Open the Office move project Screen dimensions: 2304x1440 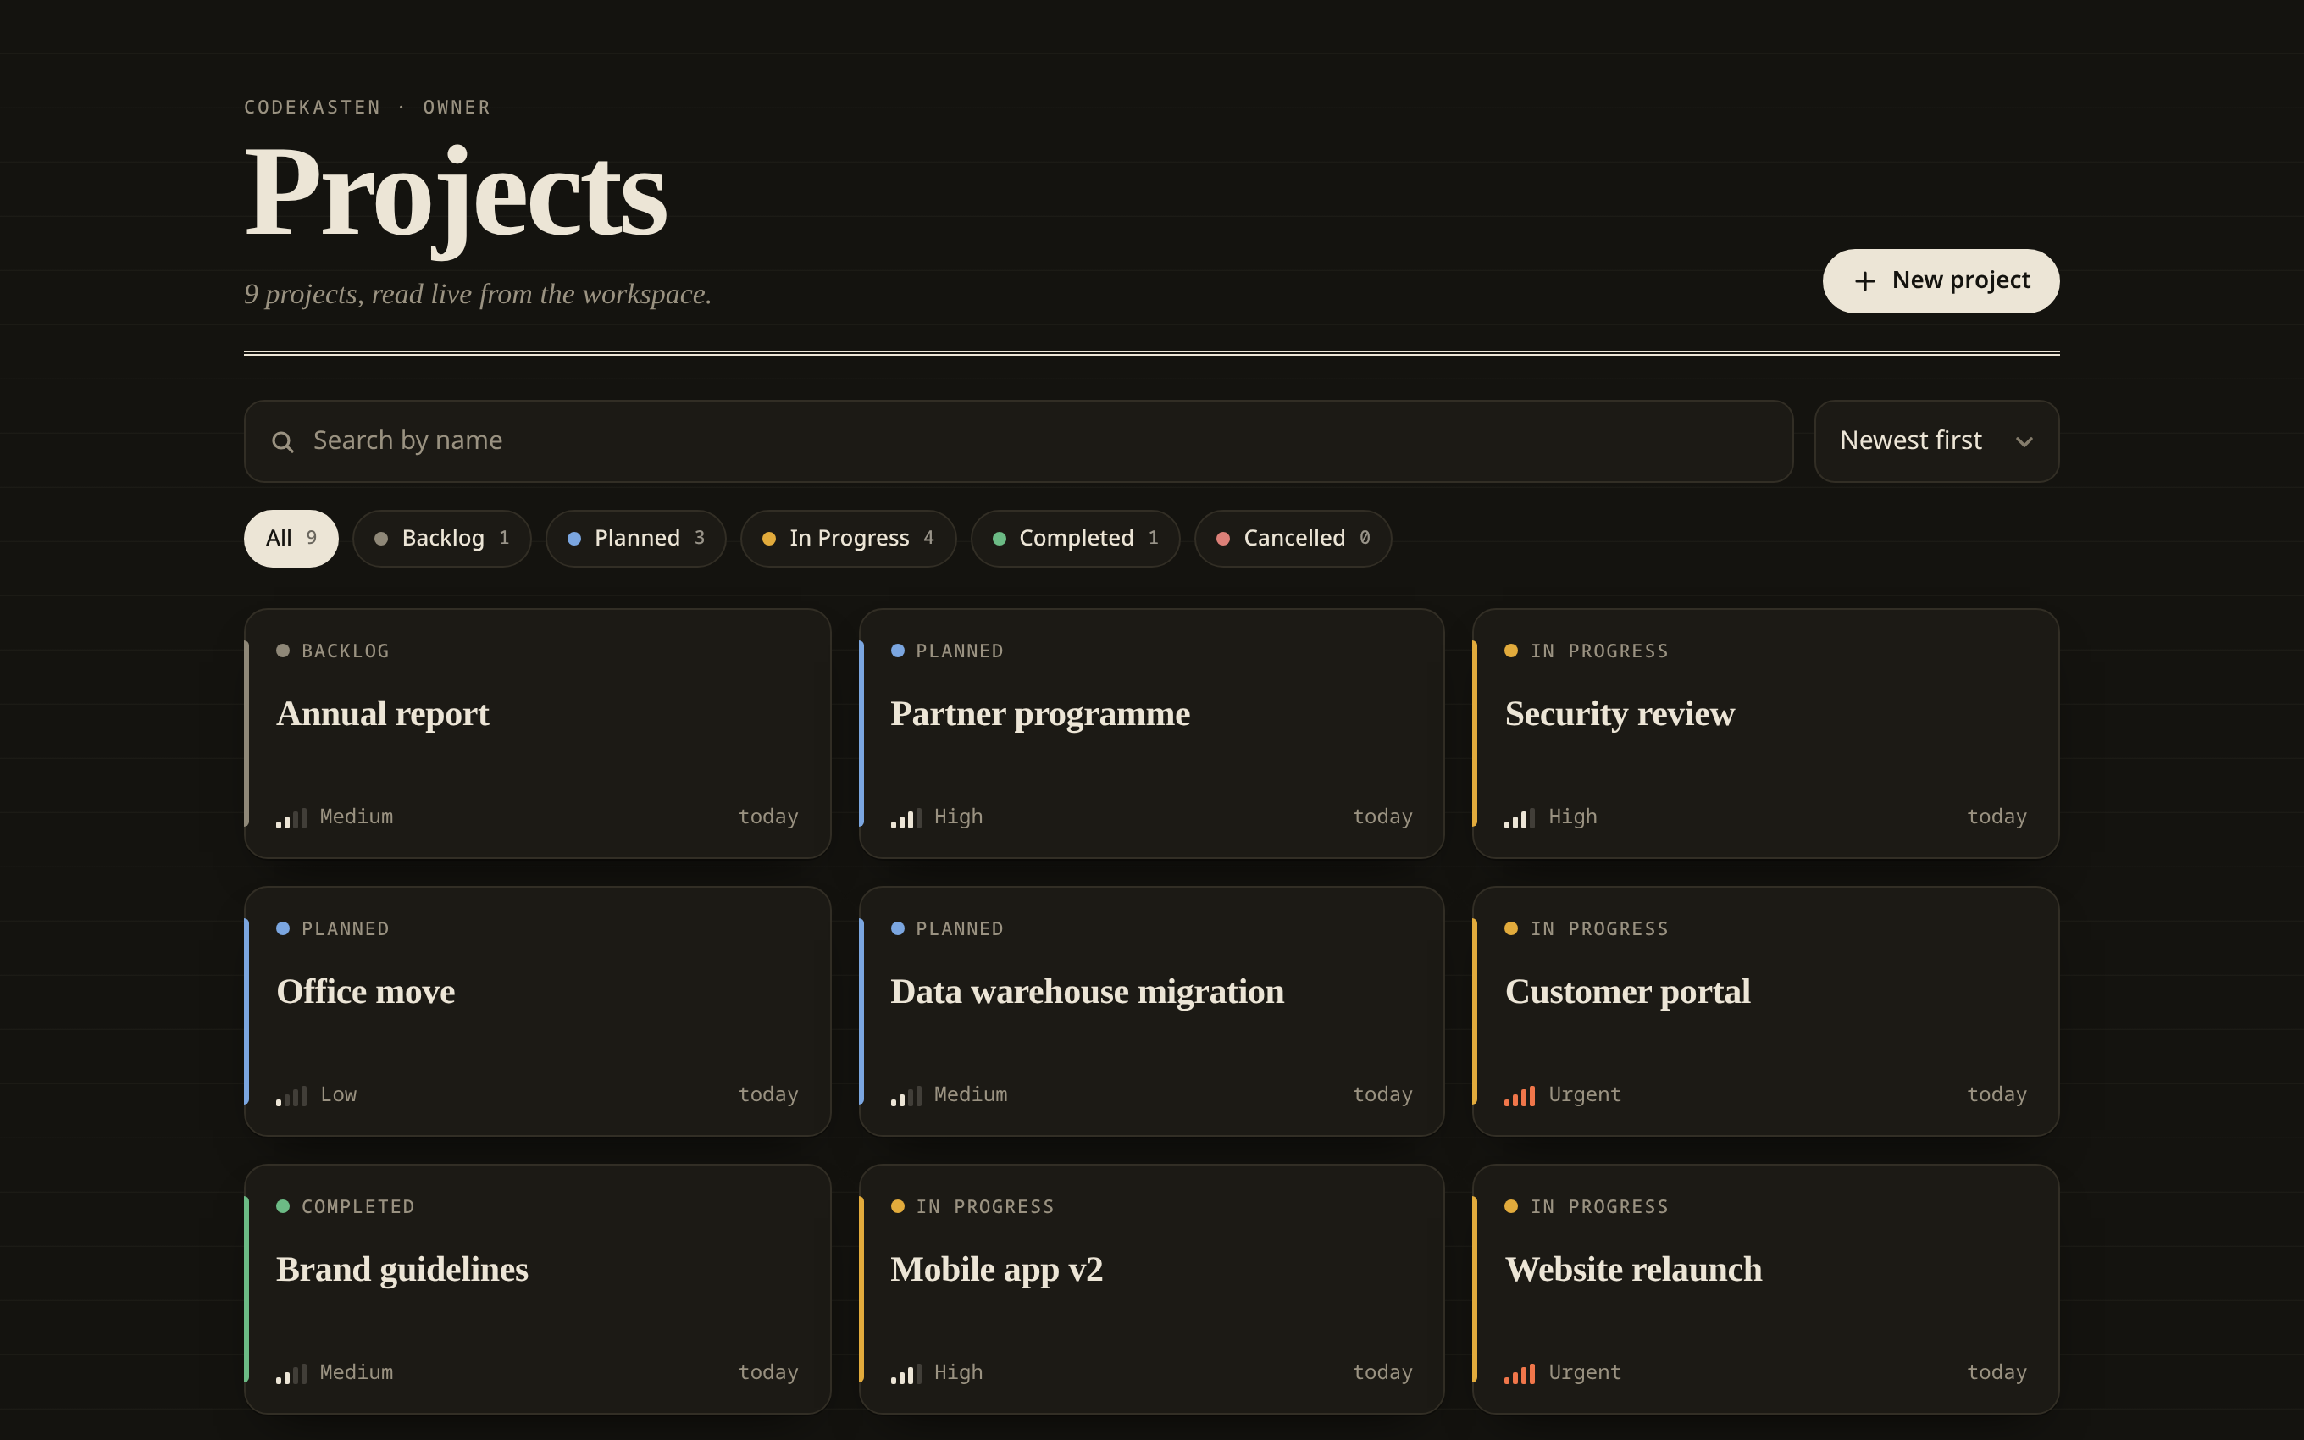[x=537, y=1011]
